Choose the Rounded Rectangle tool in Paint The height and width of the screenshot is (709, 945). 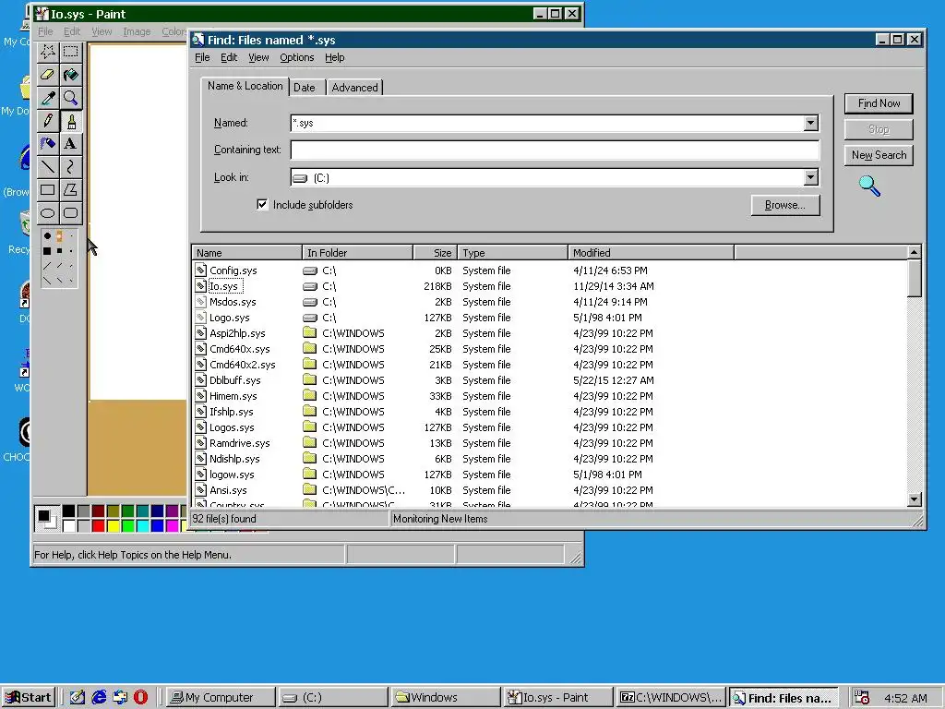click(70, 213)
